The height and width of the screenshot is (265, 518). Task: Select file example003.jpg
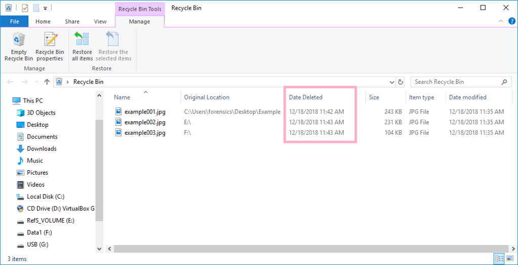(x=145, y=133)
